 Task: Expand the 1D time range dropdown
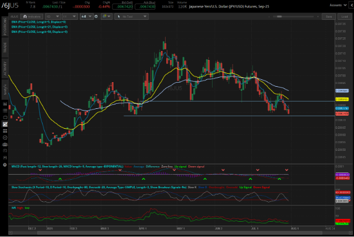53,17
